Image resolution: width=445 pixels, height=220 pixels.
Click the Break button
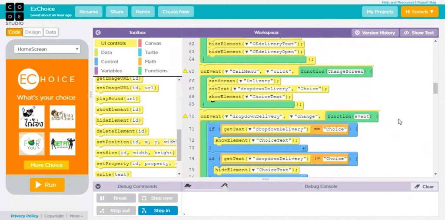(x=116, y=198)
